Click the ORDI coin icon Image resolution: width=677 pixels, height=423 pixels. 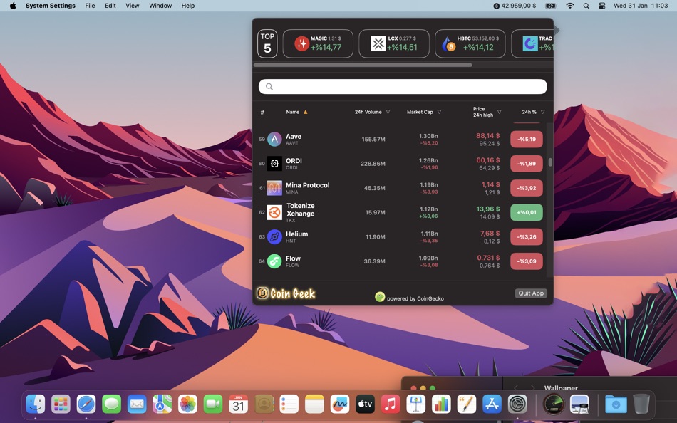point(274,163)
